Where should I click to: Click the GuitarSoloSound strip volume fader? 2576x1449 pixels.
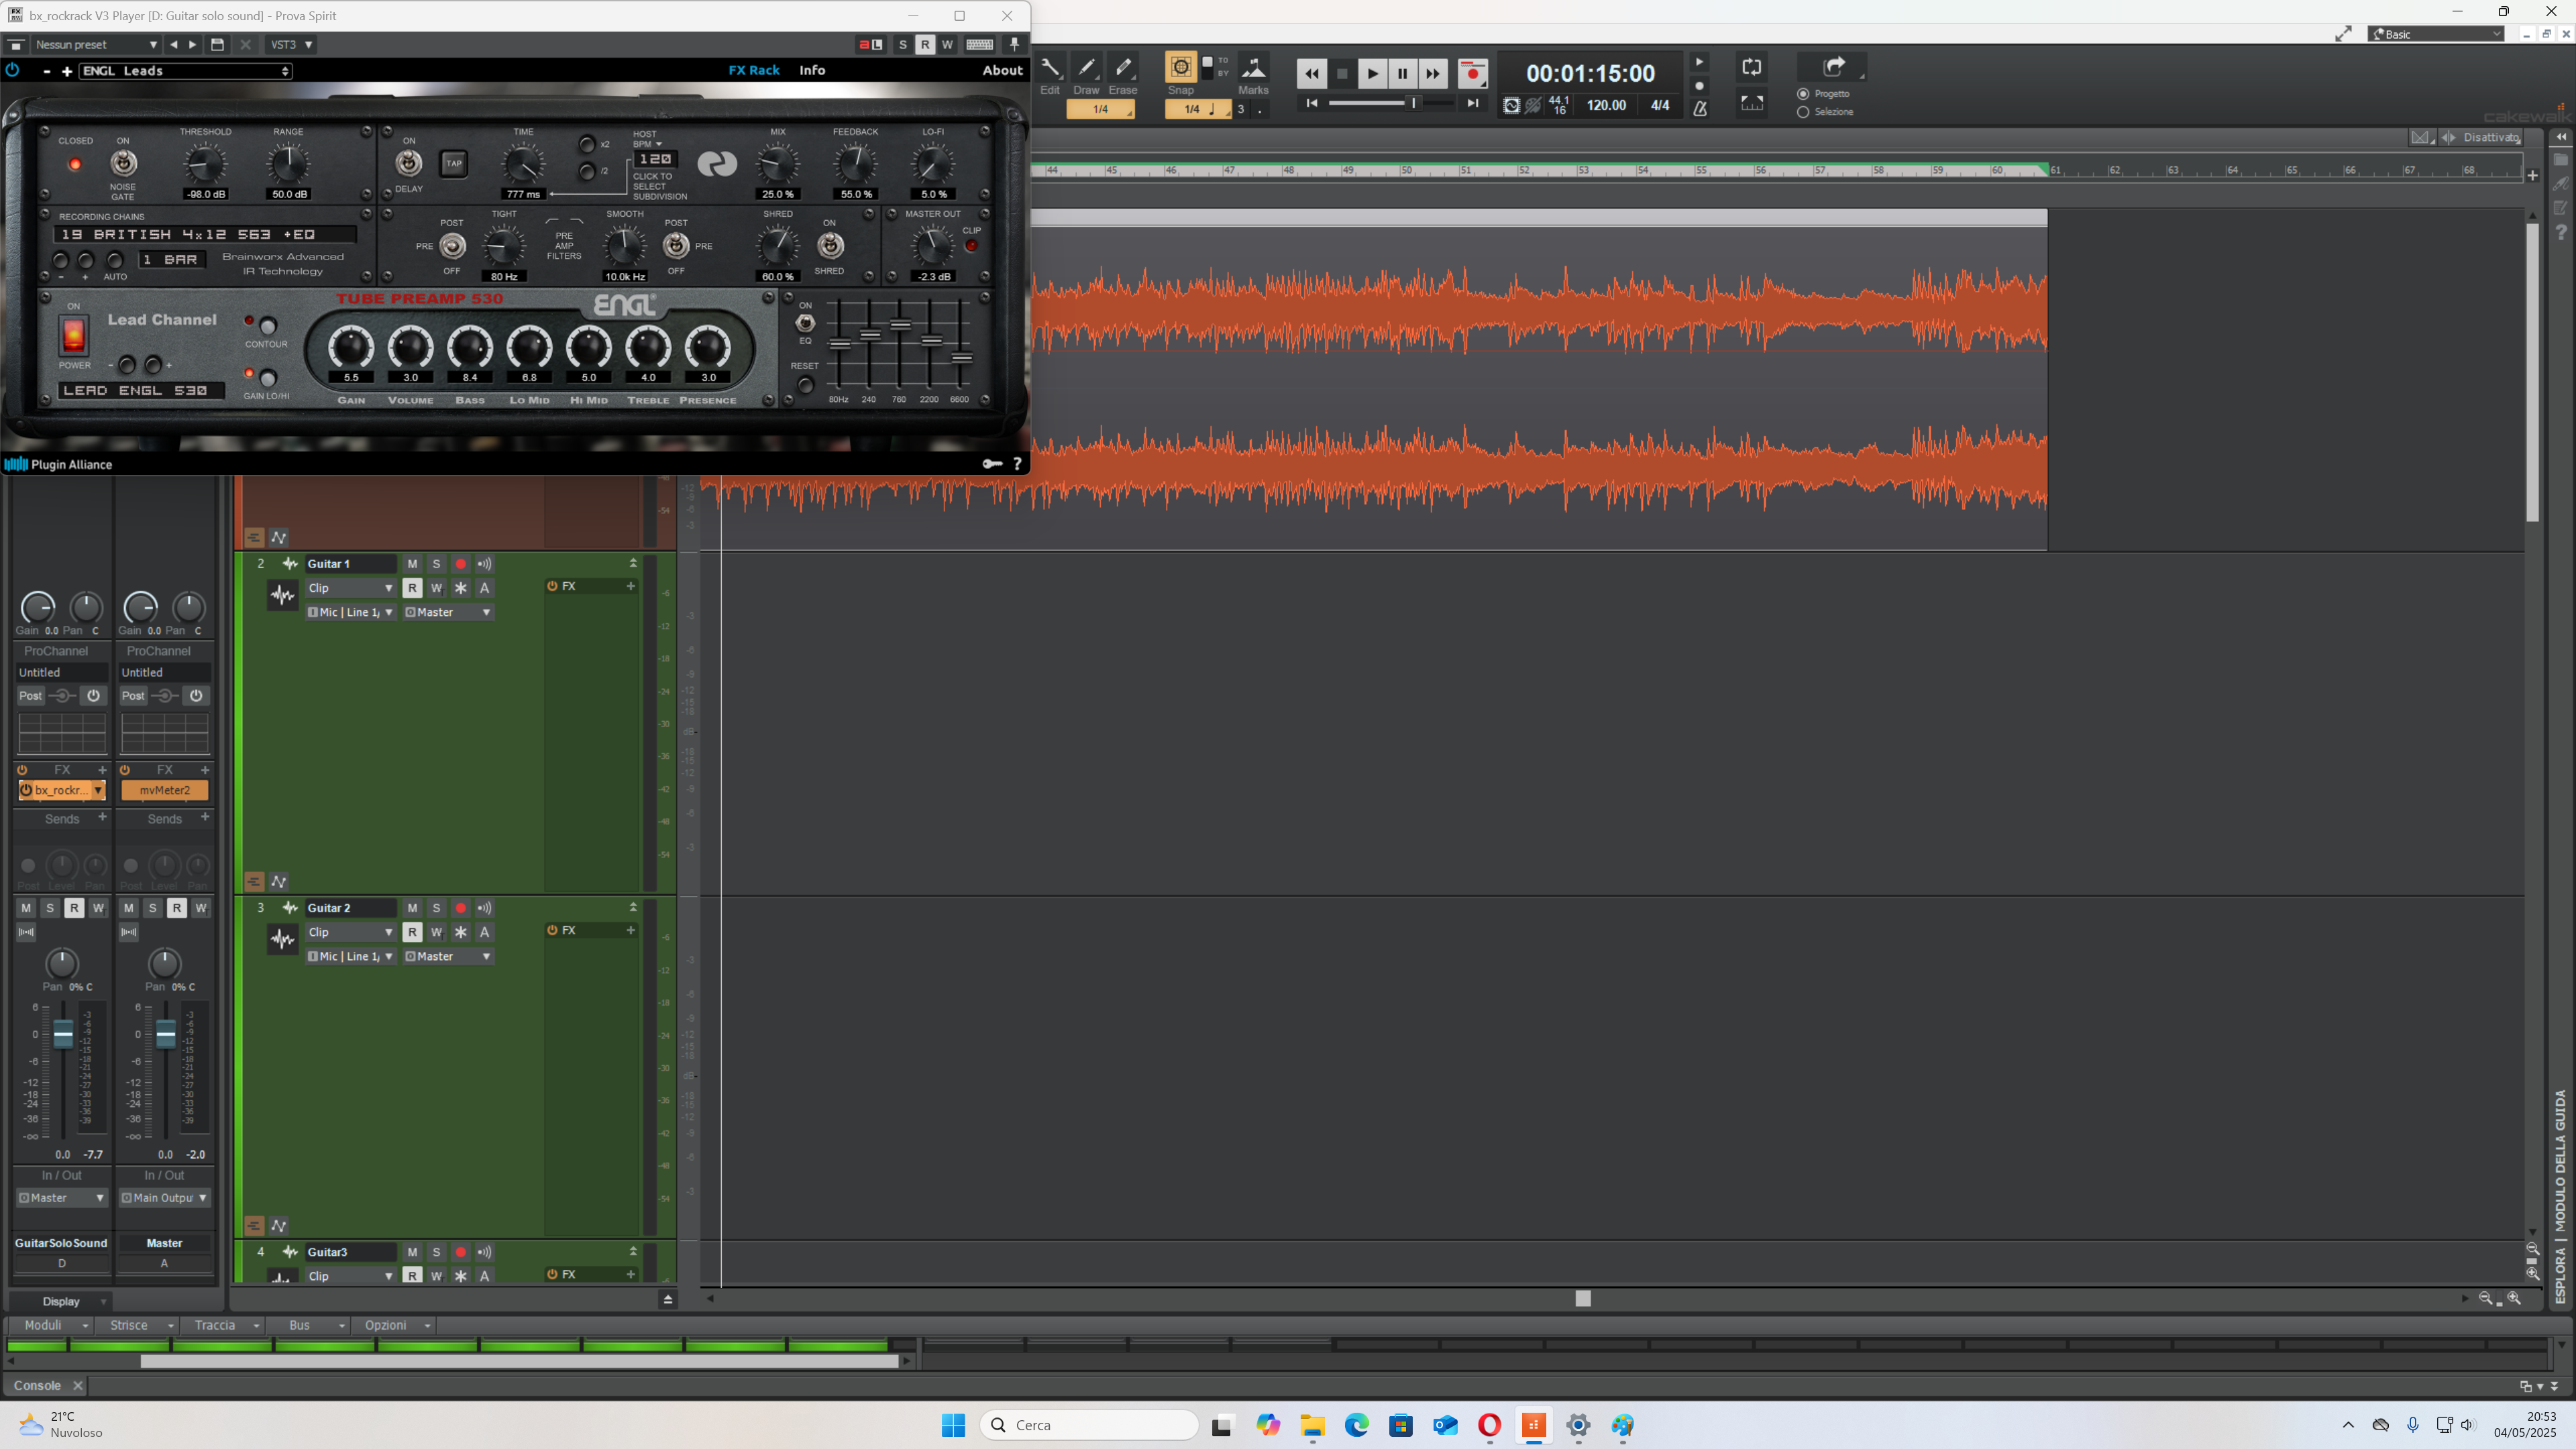click(63, 1034)
